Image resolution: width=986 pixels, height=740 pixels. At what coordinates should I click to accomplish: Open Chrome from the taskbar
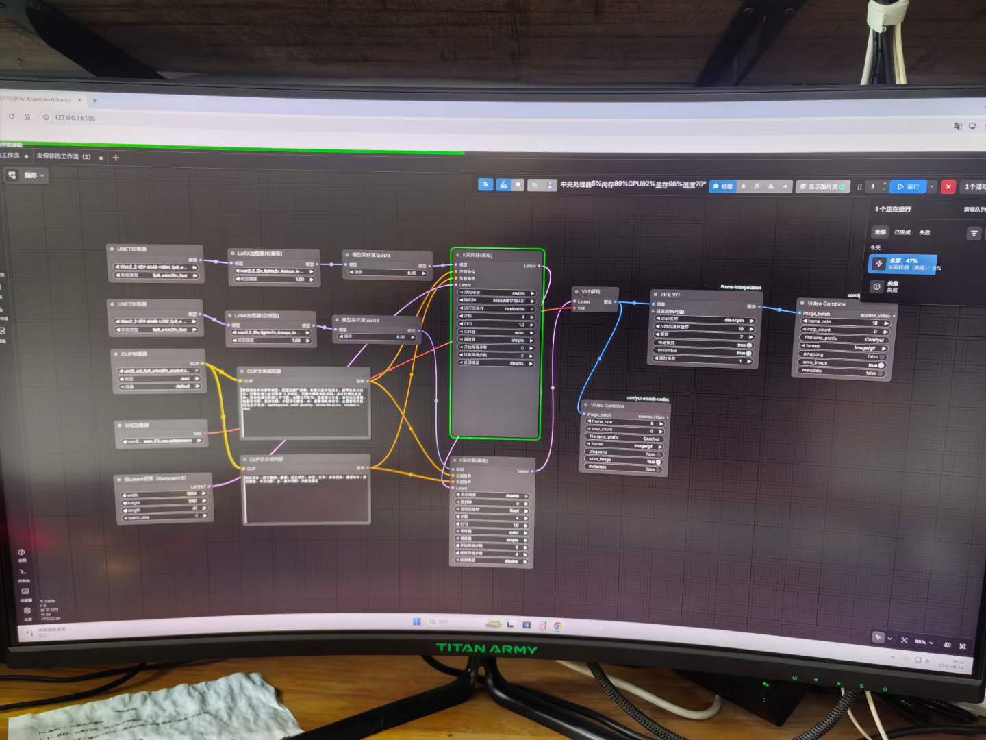(559, 626)
